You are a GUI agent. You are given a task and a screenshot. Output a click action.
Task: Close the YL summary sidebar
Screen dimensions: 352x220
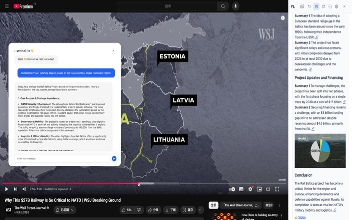coord(344,7)
